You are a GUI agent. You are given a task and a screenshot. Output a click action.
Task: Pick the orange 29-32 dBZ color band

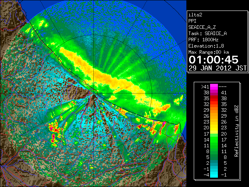tap(214, 110)
